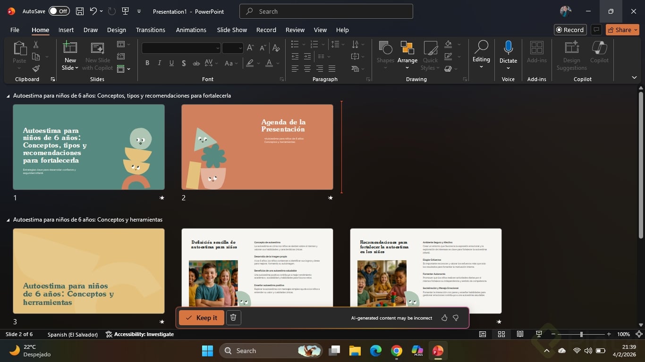The height and width of the screenshot is (362, 645).
Task: Toggle the AutoSave switch
Action: coord(59,11)
